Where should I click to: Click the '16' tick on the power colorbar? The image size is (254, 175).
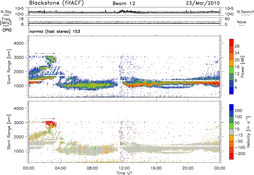(237, 67)
